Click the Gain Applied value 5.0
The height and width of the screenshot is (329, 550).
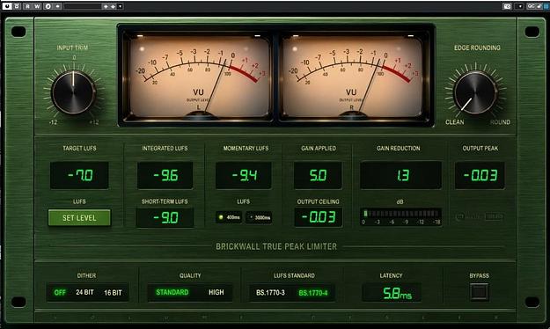coord(318,175)
